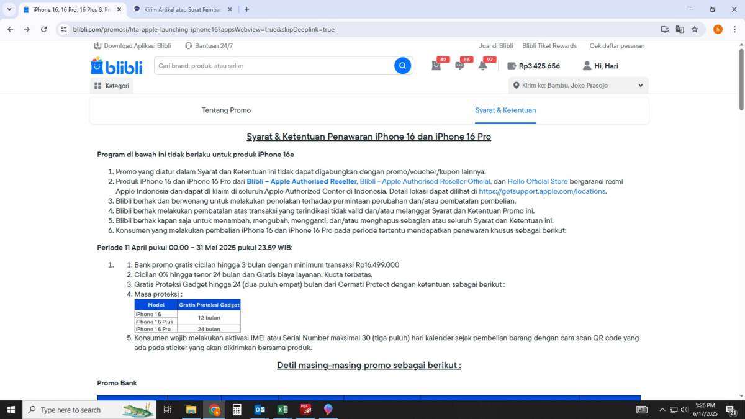Screen dimensions: 745x419
Task: Open Excel from the taskbar
Action: pyautogui.click(x=282, y=410)
